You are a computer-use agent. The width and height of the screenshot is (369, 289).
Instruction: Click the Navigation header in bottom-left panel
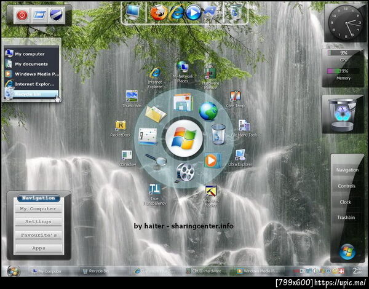tap(38, 198)
